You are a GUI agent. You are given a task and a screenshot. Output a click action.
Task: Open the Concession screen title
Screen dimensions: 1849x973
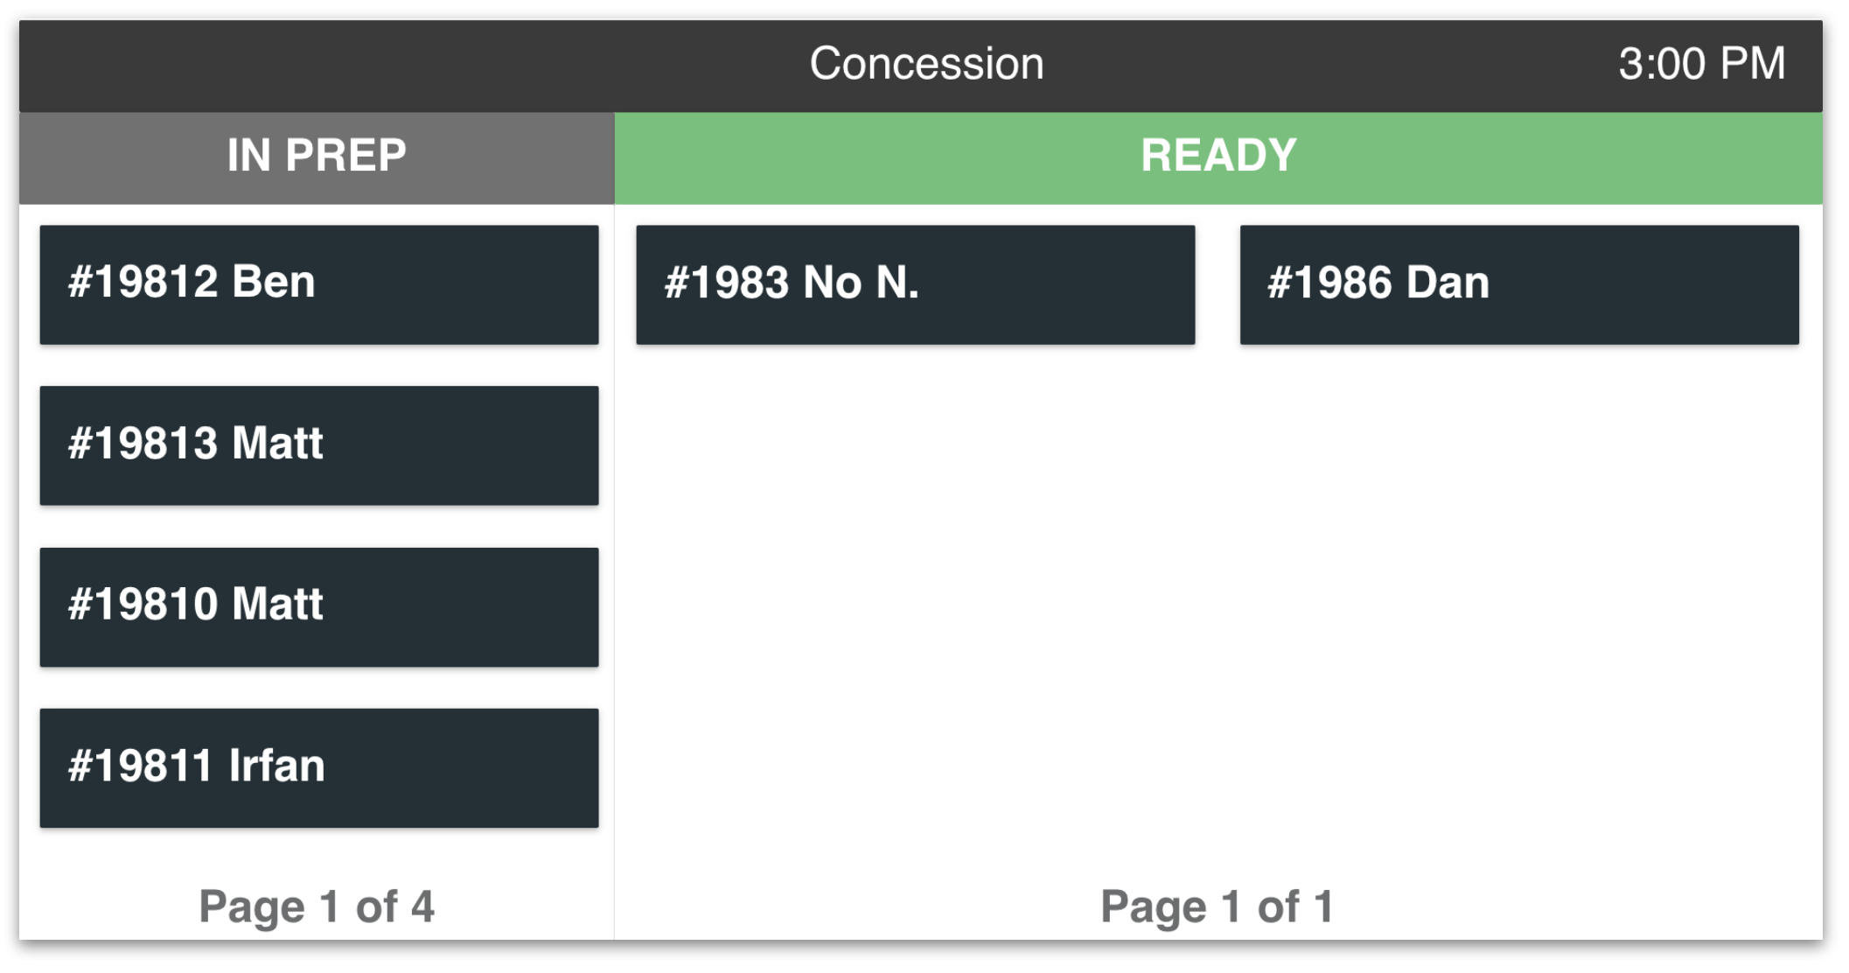pyautogui.click(x=925, y=63)
